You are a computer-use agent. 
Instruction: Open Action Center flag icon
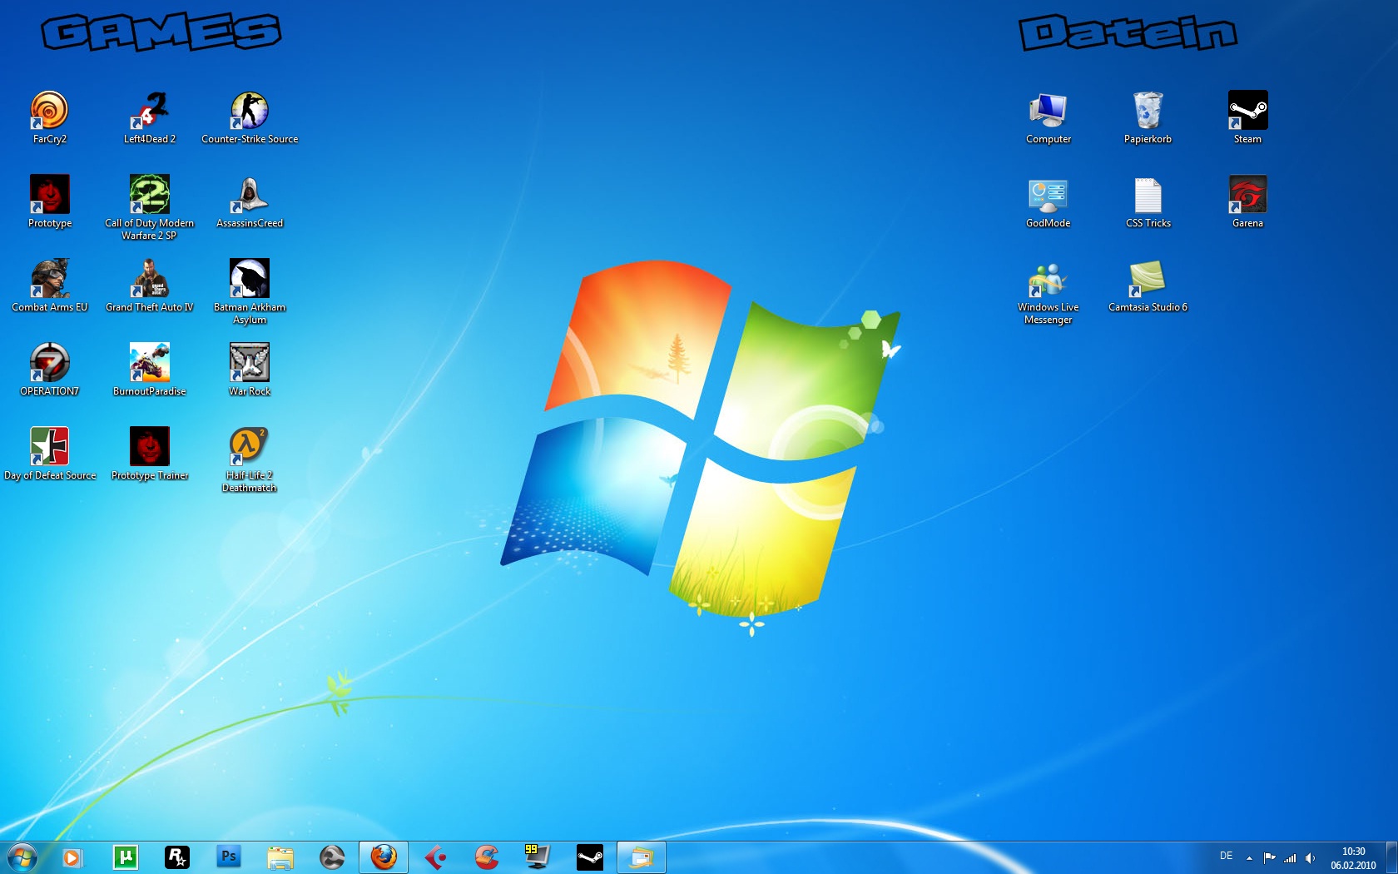click(x=1269, y=858)
